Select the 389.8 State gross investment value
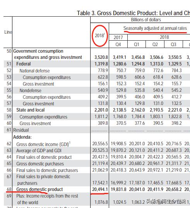The height and width of the screenshot is (208, 190). [x=103, y=123]
